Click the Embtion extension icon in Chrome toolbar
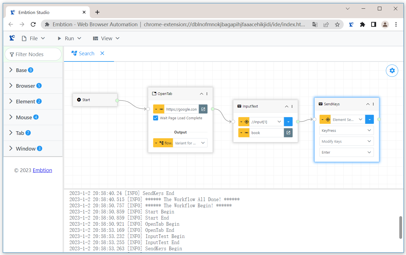The width and height of the screenshot is (406, 255). coord(351,25)
